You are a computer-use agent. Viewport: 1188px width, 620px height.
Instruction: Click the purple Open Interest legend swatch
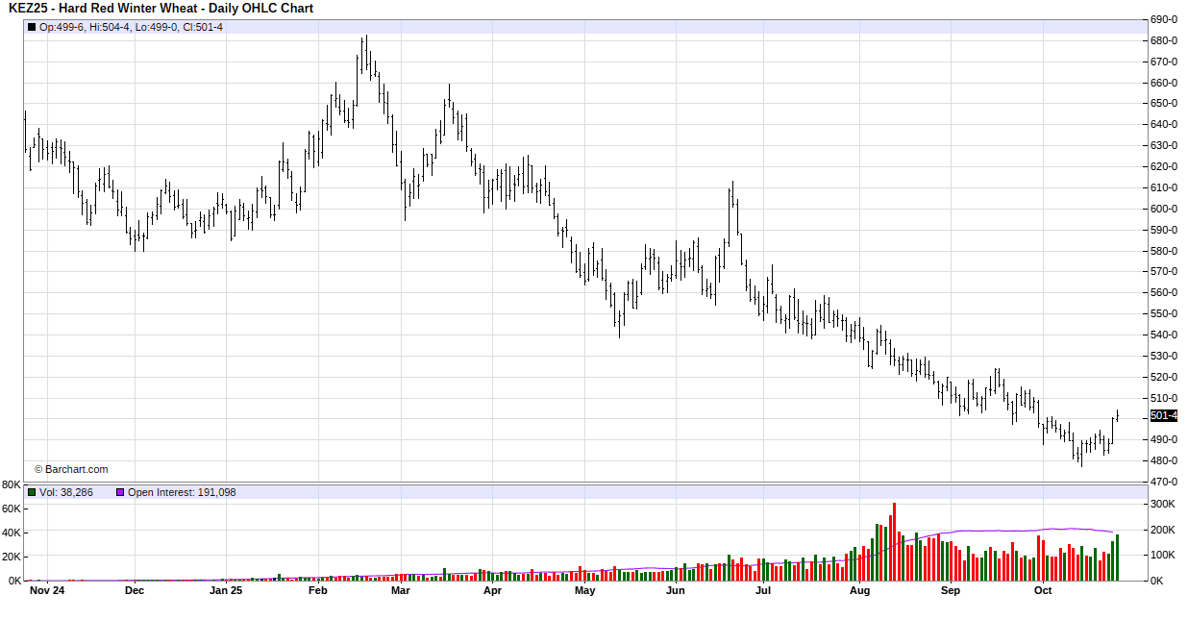120,492
